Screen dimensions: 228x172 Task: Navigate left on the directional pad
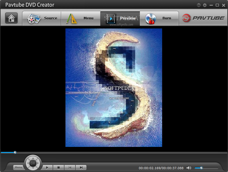coord(28,163)
